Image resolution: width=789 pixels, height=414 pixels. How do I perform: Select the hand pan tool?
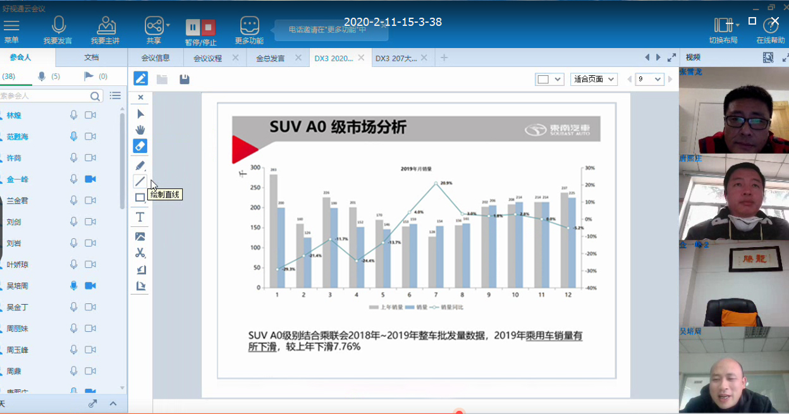click(x=140, y=130)
